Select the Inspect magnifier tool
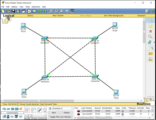The height and width of the screenshot is (120, 156). point(150,37)
